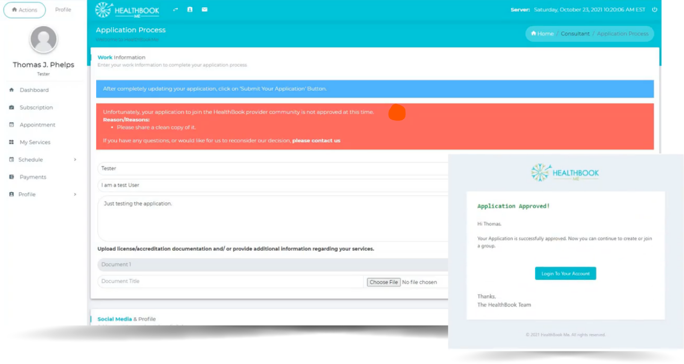Click the 'Just testing the application.' textarea

coord(272,218)
